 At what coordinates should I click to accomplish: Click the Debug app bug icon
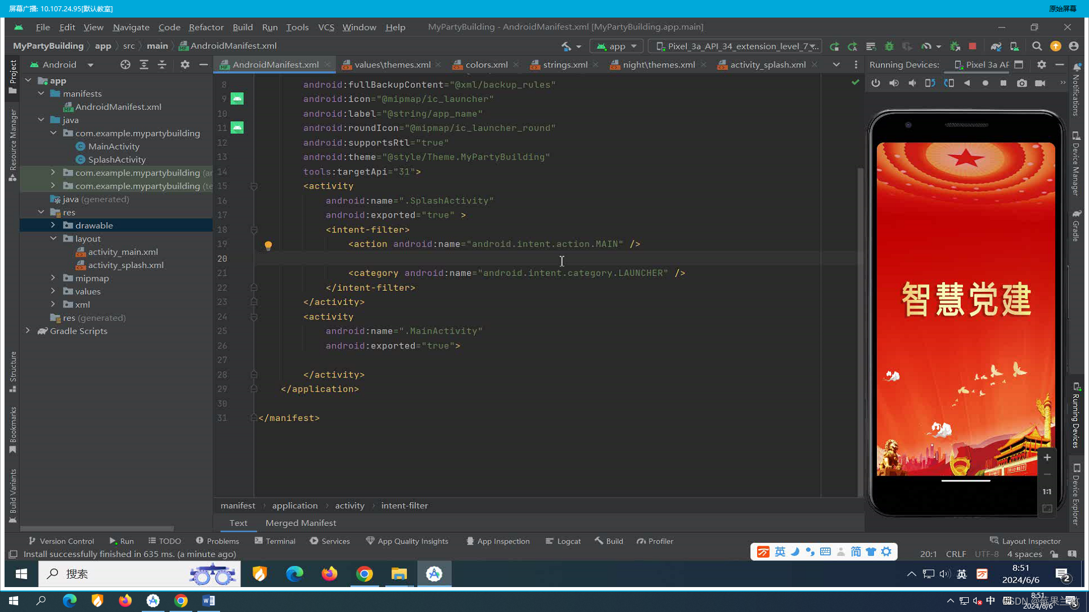click(889, 46)
